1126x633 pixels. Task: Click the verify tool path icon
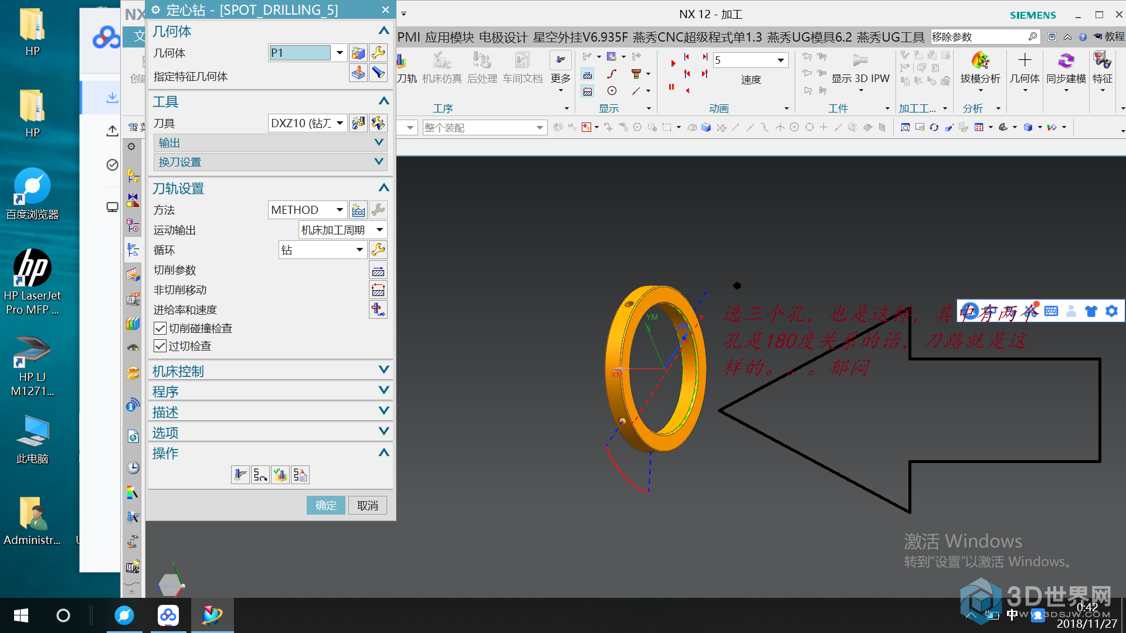tap(280, 475)
